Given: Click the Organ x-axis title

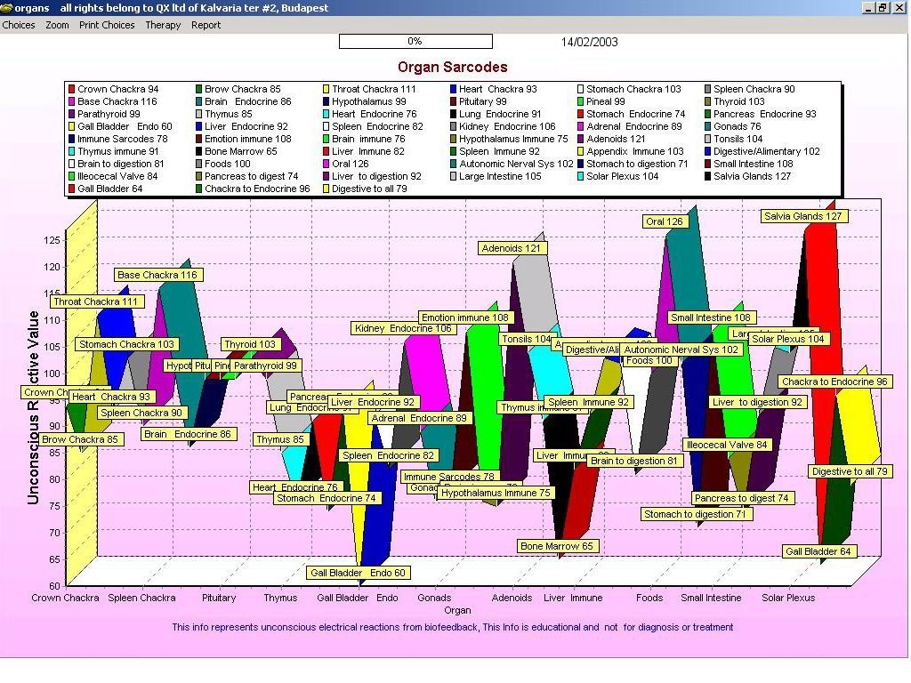Looking at the screenshot, I should coord(457,610).
